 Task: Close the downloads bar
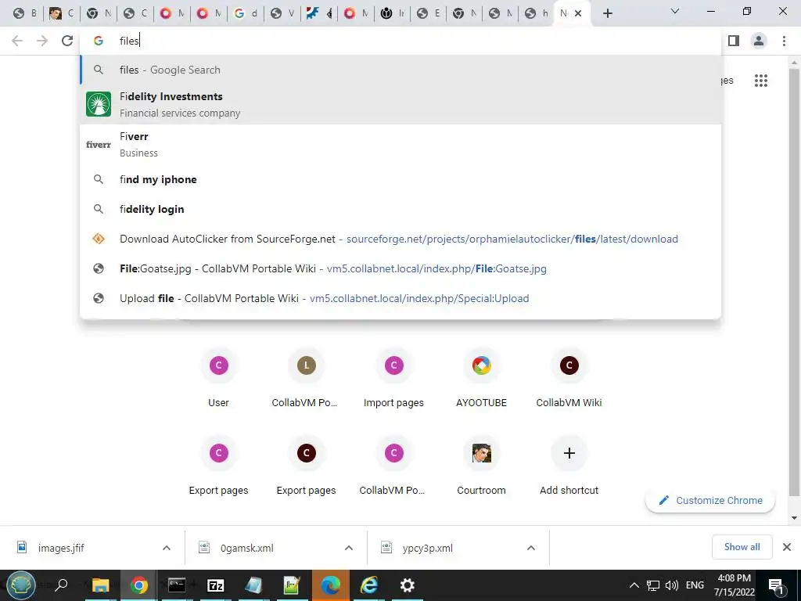click(x=787, y=547)
